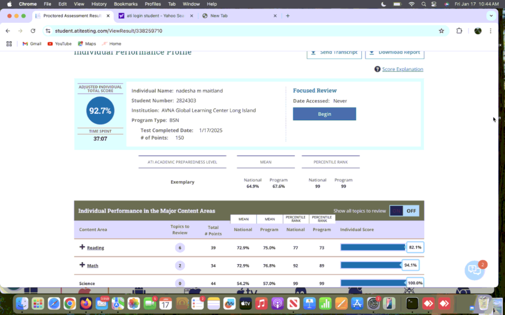Expand the Math content area row

(x=82, y=265)
